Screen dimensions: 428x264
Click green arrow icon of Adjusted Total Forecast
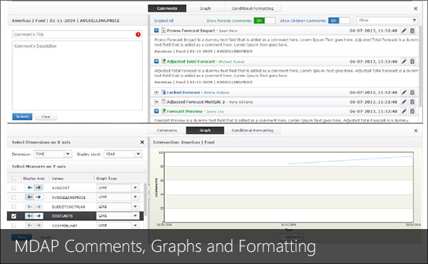pos(163,61)
